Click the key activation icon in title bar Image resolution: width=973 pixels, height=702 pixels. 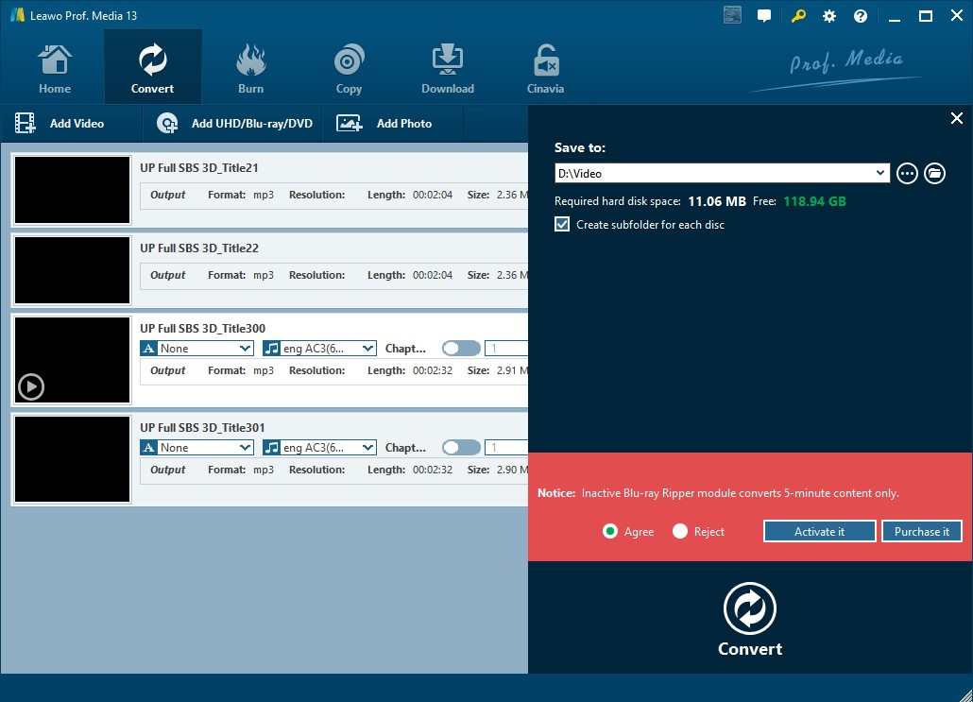coord(798,16)
